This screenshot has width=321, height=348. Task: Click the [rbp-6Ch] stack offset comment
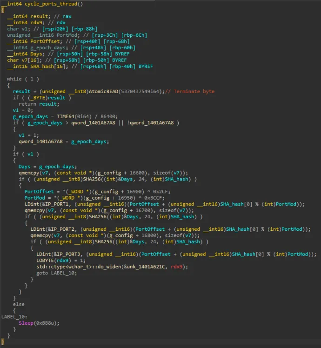(134, 35)
